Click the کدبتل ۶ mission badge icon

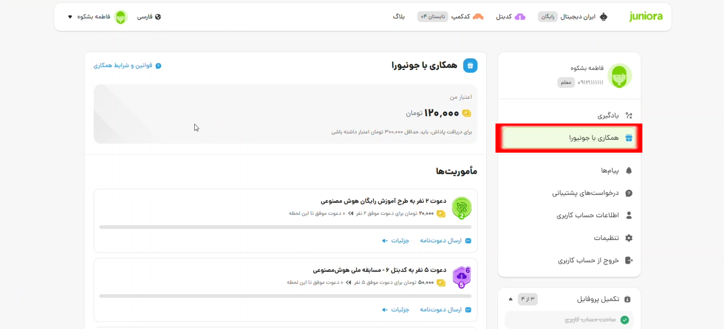pos(462,277)
